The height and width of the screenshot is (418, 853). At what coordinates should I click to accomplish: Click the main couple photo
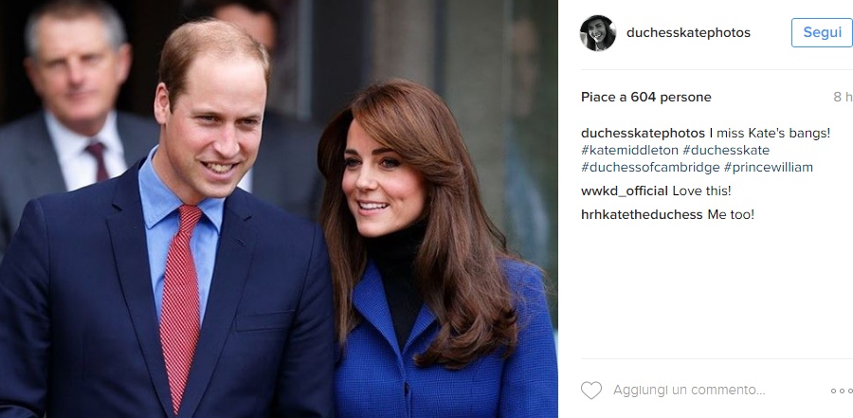coord(279,209)
